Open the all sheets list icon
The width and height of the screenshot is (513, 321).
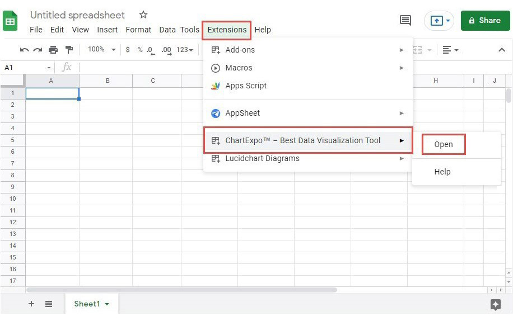[x=49, y=304]
